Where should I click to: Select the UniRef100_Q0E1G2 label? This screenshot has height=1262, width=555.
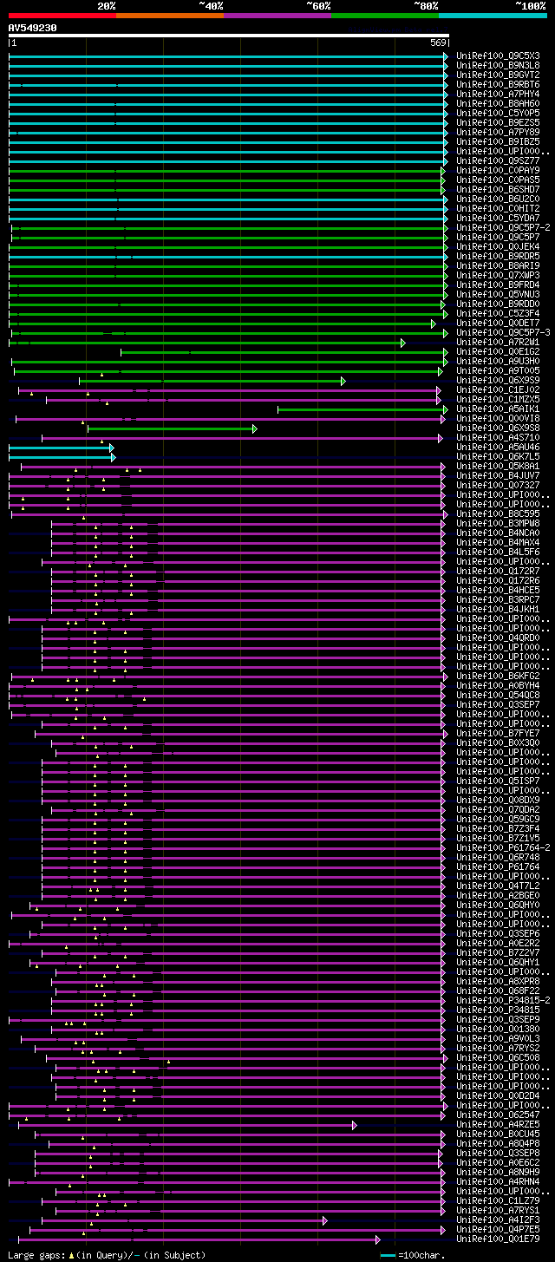coord(498,351)
